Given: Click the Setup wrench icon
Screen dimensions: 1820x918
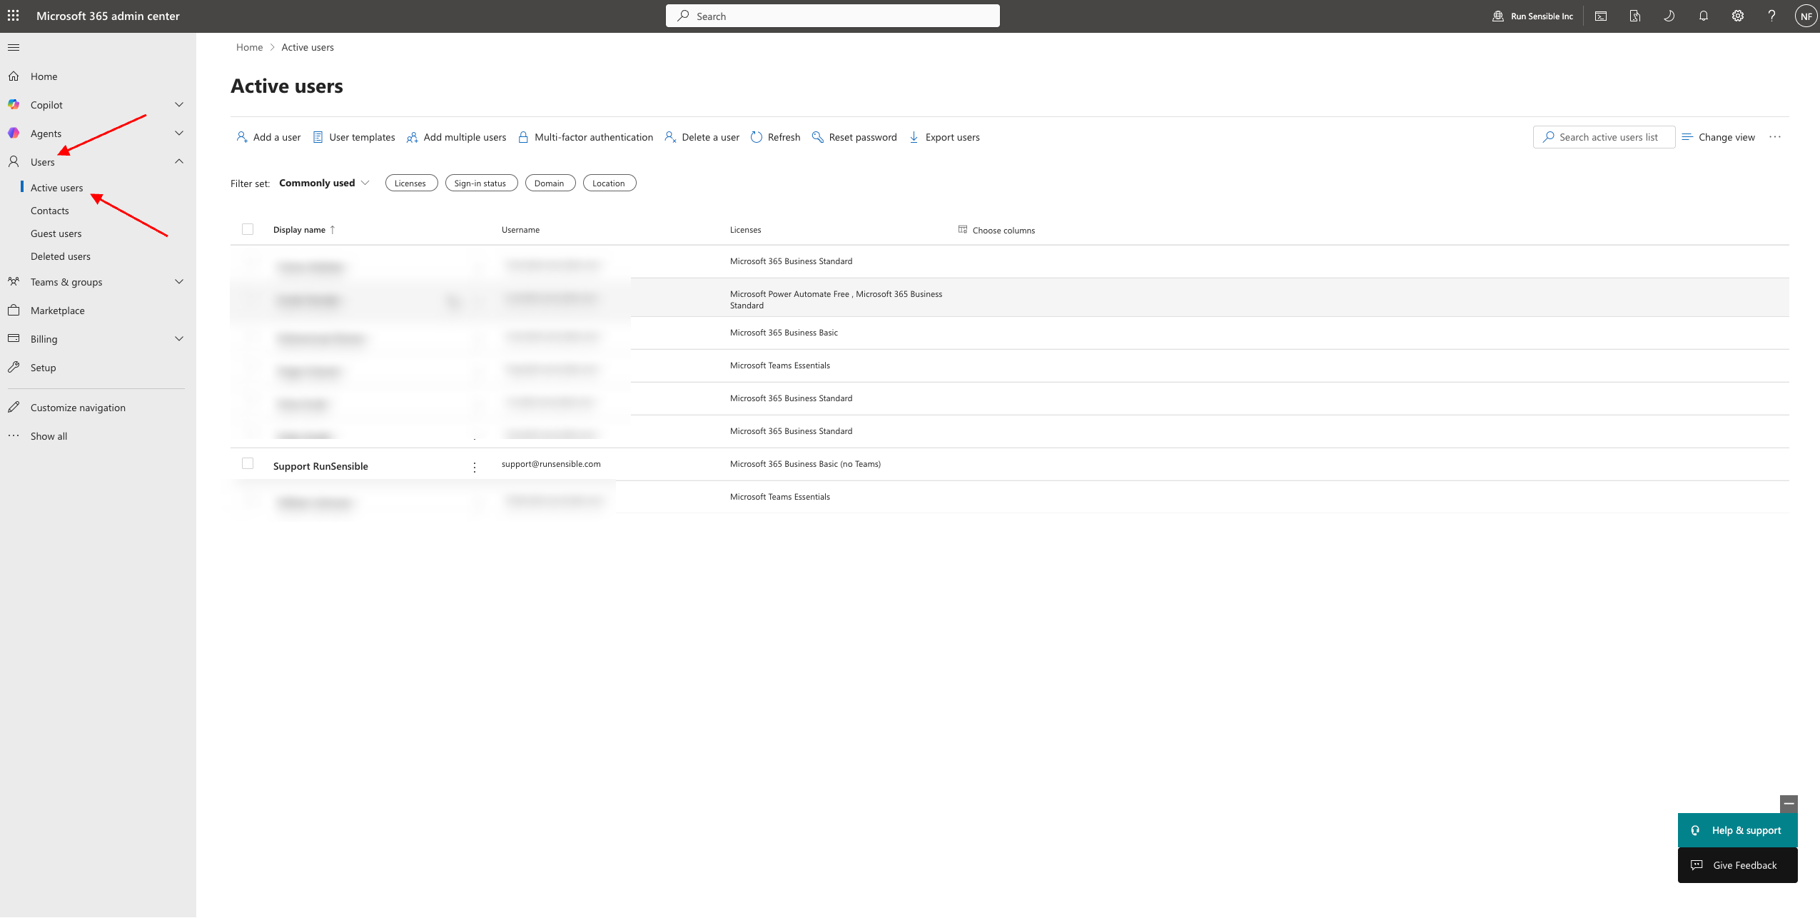Looking at the screenshot, I should pyautogui.click(x=14, y=367).
